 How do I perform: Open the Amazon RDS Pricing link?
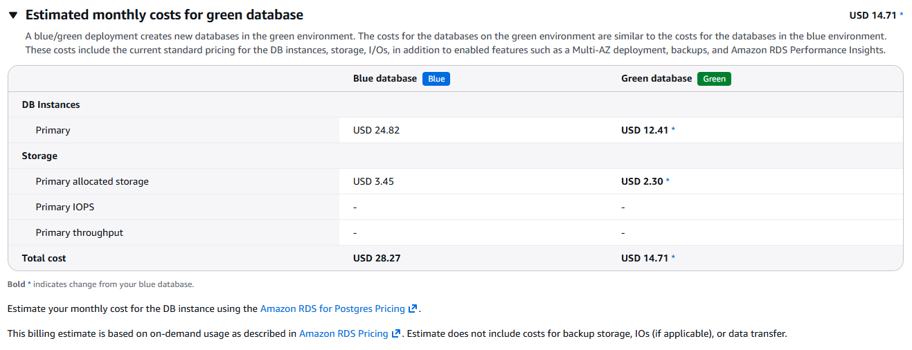tap(343, 333)
